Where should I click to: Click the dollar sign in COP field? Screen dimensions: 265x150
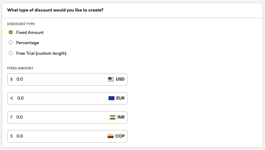(12, 136)
